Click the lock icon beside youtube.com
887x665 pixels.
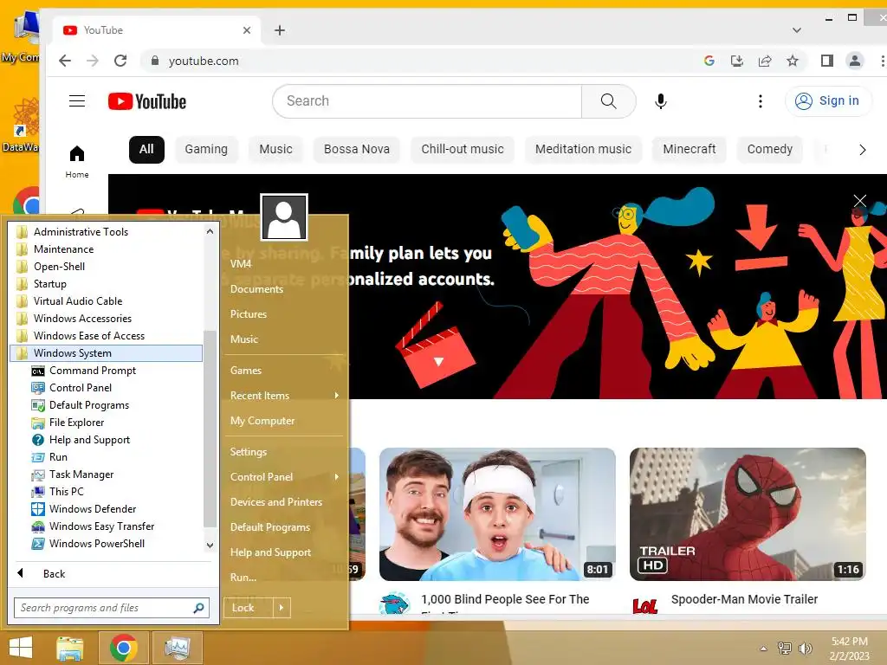pos(154,61)
